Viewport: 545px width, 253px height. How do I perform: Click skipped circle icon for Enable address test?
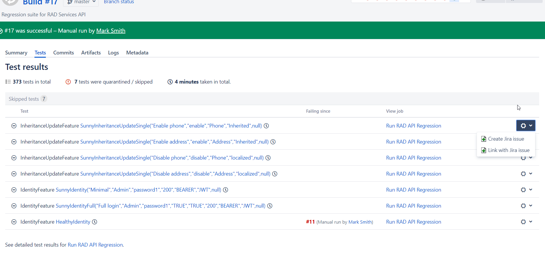pyautogui.click(x=14, y=142)
